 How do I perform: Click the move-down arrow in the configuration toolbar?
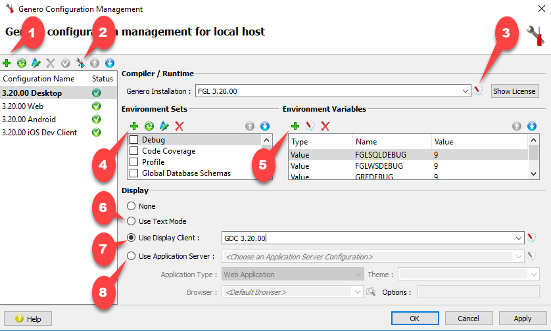(x=110, y=63)
